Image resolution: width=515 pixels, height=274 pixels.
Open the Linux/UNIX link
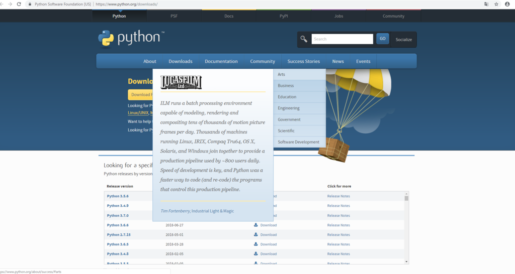click(x=138, y=113)
